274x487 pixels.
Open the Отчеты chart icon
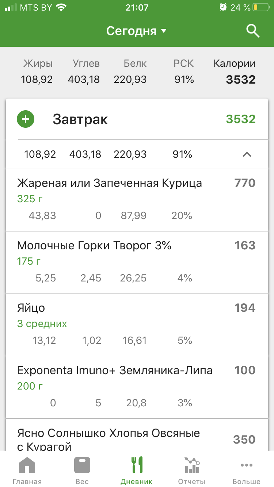(x=191, y=465)
